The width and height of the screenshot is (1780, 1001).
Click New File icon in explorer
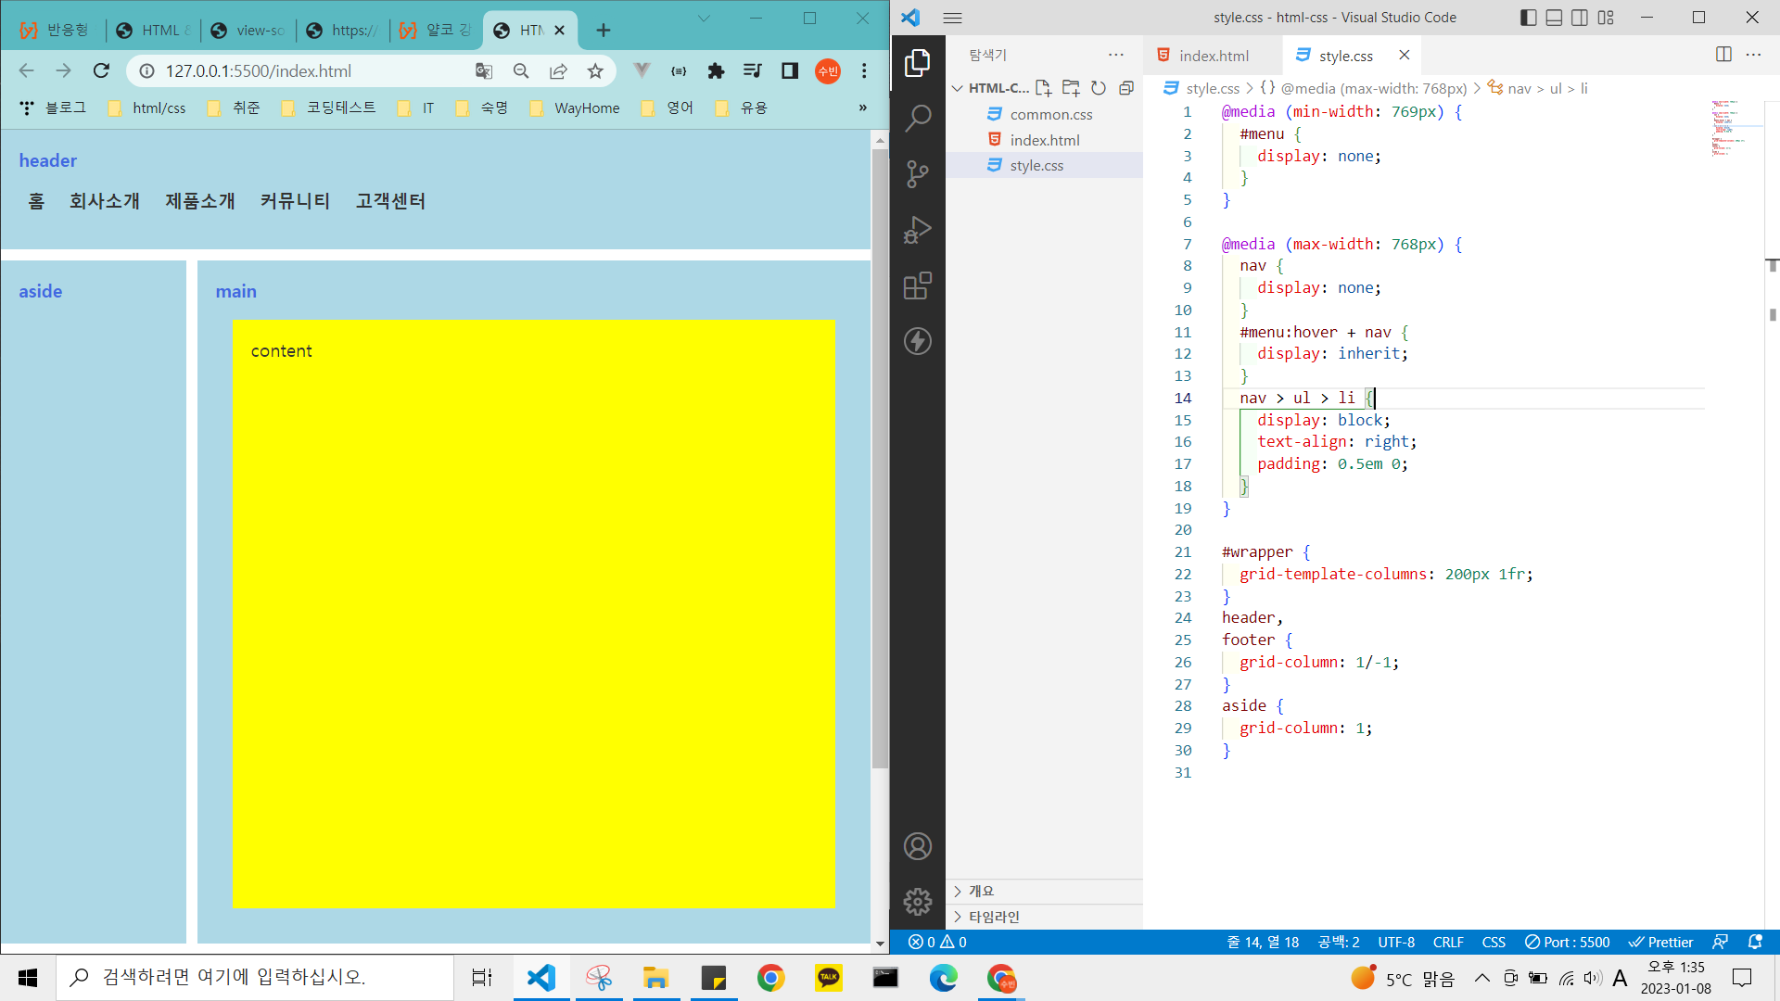pos(1043,88)
